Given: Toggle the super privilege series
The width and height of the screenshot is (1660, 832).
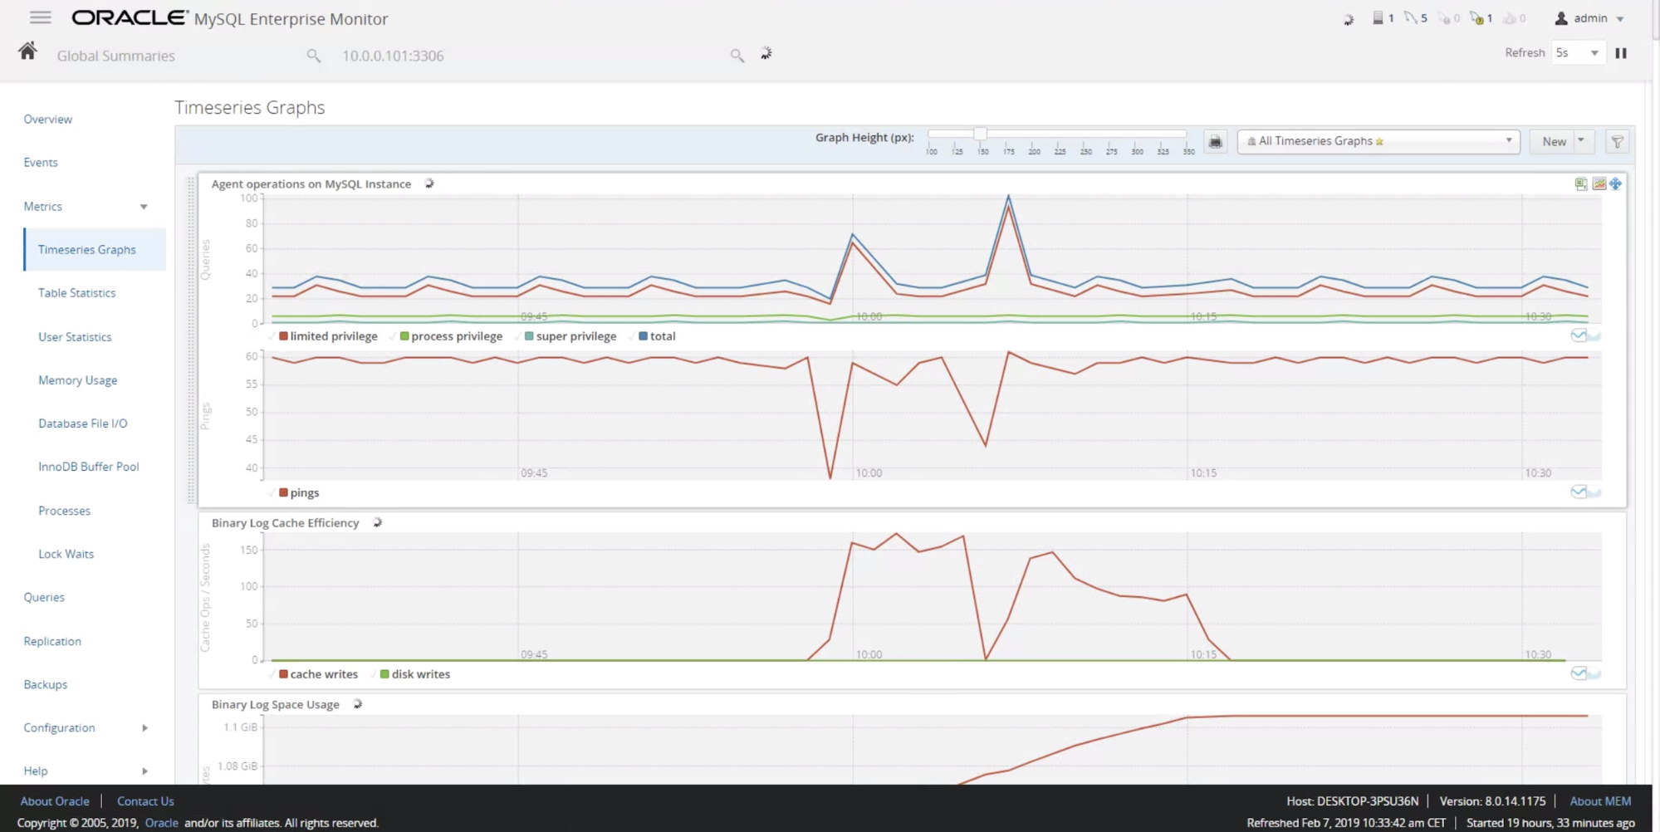Looking at the screenshot, I should [x=570, y=336].
